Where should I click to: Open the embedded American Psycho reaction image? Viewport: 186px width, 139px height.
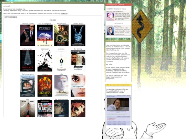click(118, 104)
